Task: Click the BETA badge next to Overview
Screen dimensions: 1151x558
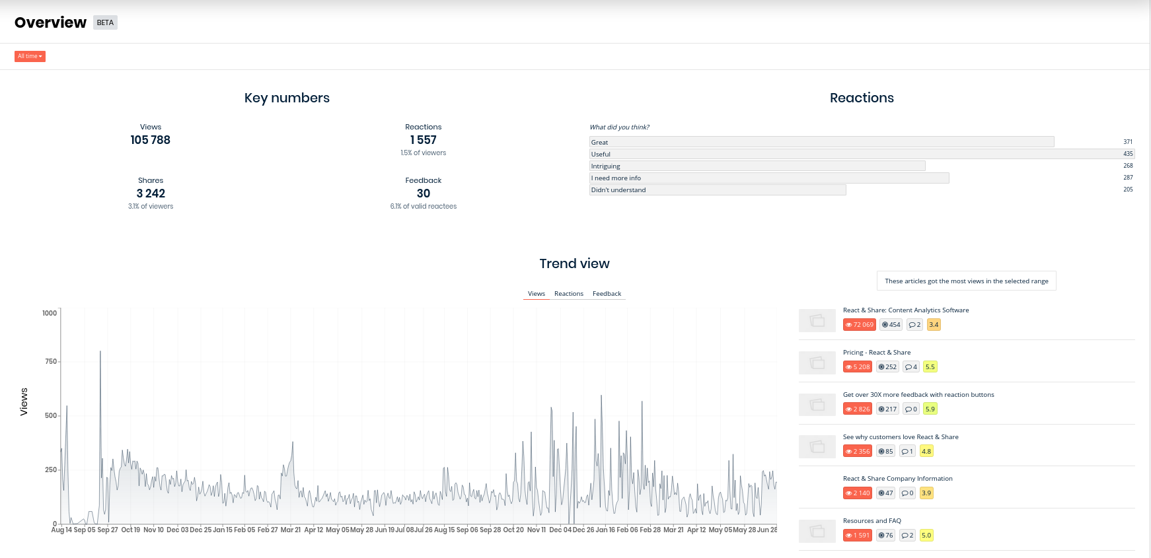Action: [105, 22]
